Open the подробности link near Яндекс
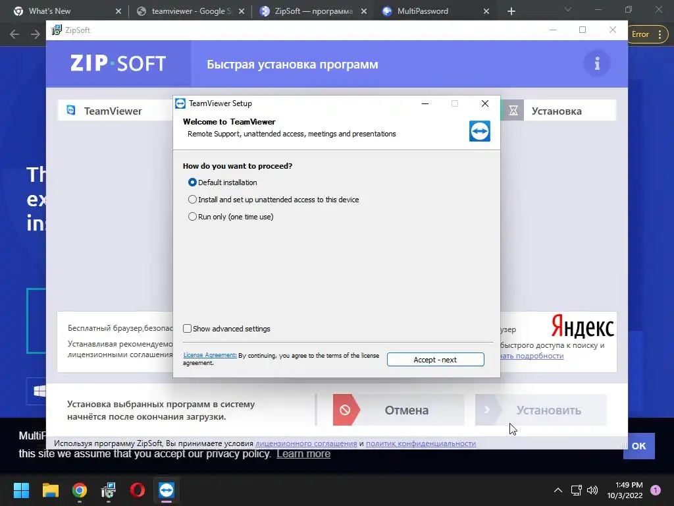Viewport: 674px width, 506px height. pyautogui.click(x=532, y=356)
